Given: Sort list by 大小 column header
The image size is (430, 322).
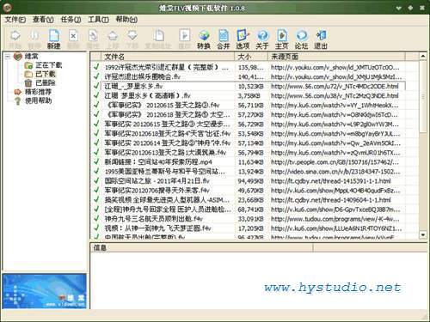Looking at the screenshot, I should tap(251, 57).
